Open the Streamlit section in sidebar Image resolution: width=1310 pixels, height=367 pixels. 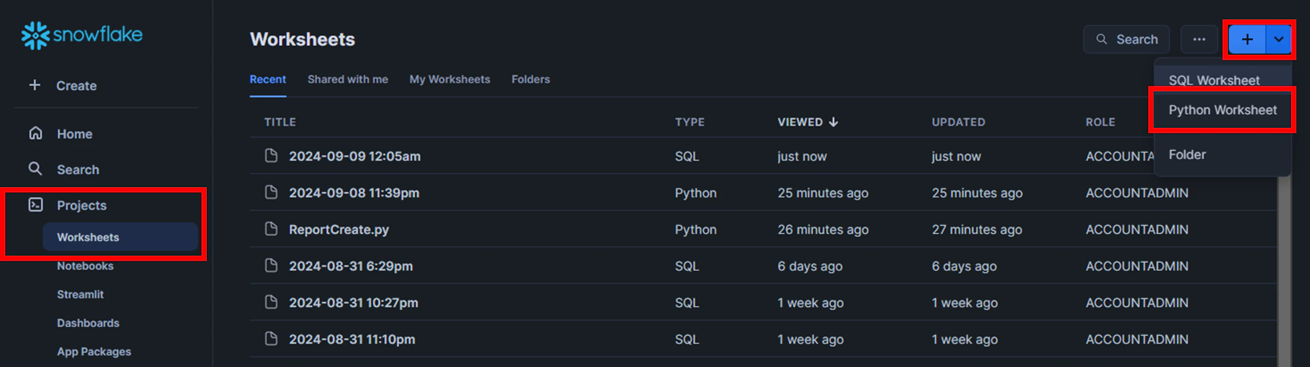click(80, 295)
